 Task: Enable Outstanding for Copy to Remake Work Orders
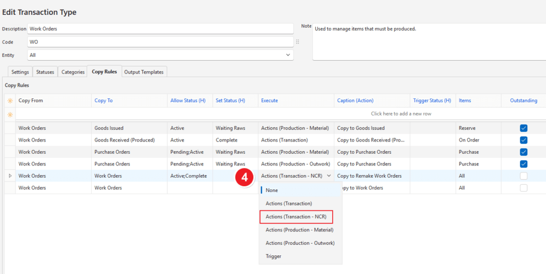523,176
